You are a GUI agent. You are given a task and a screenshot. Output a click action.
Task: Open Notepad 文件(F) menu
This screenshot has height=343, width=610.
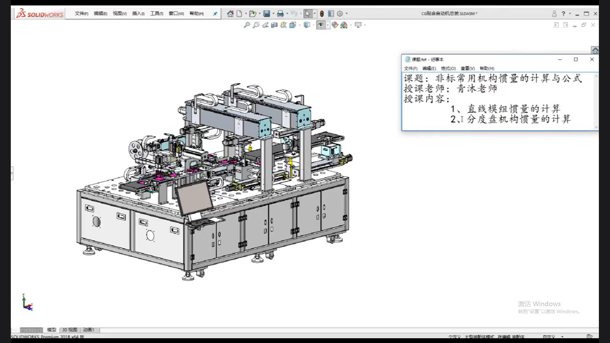(x=411, y=68)
